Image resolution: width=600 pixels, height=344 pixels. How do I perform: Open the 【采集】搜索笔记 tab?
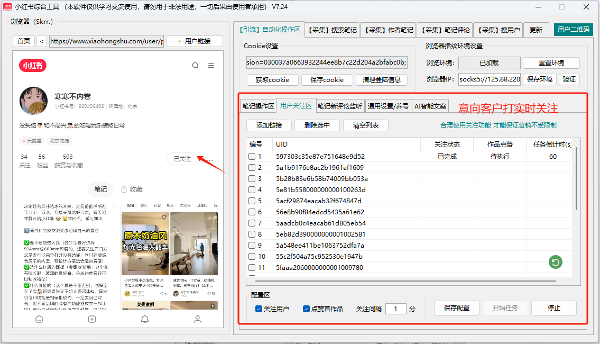(x=332, y=30)
